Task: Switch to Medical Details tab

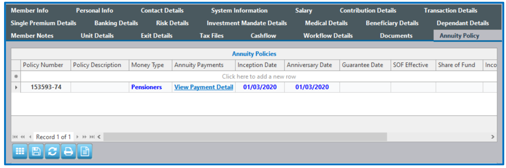Action: pyautogui.click(x=326, y=23)
